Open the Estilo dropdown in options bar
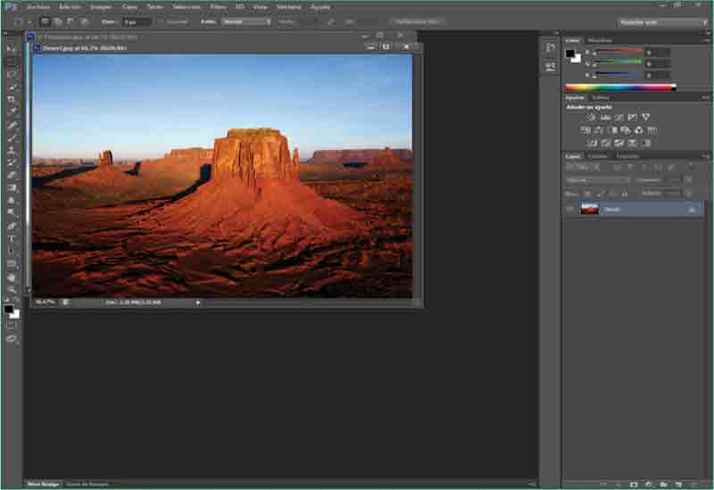The height and width of the screenshot is (490, 714). pos(246,21)
